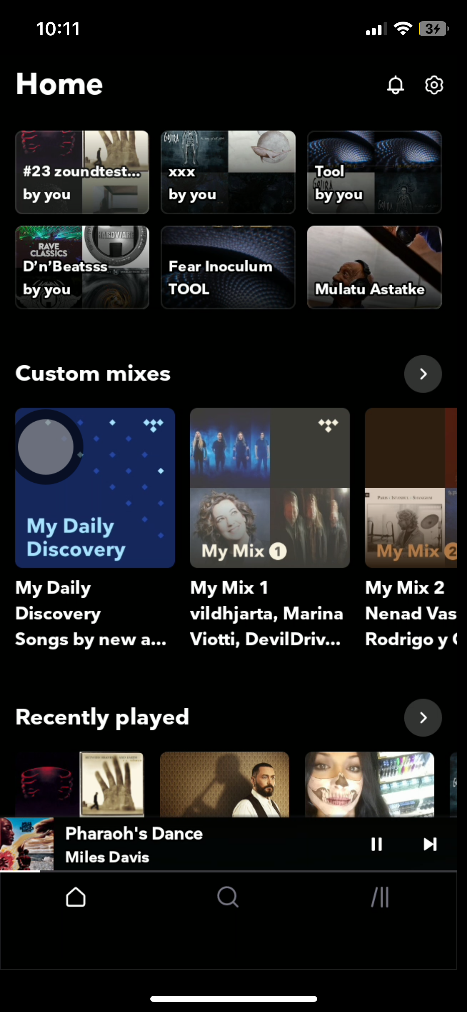Open My Daily Discovery mix cover
The height and width of the screenshot is (1012, 467).
[95, 488]
